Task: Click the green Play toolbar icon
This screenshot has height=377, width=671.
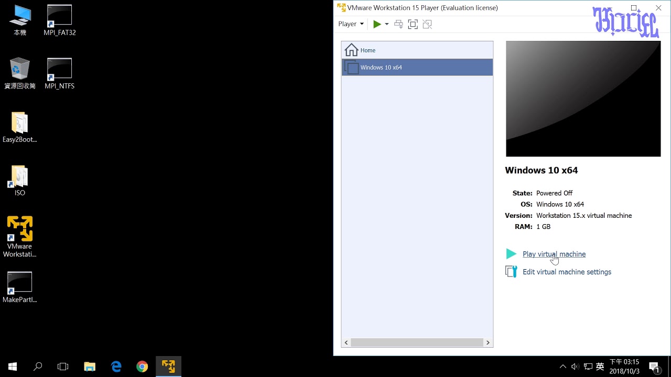Action: click(377, 24)
